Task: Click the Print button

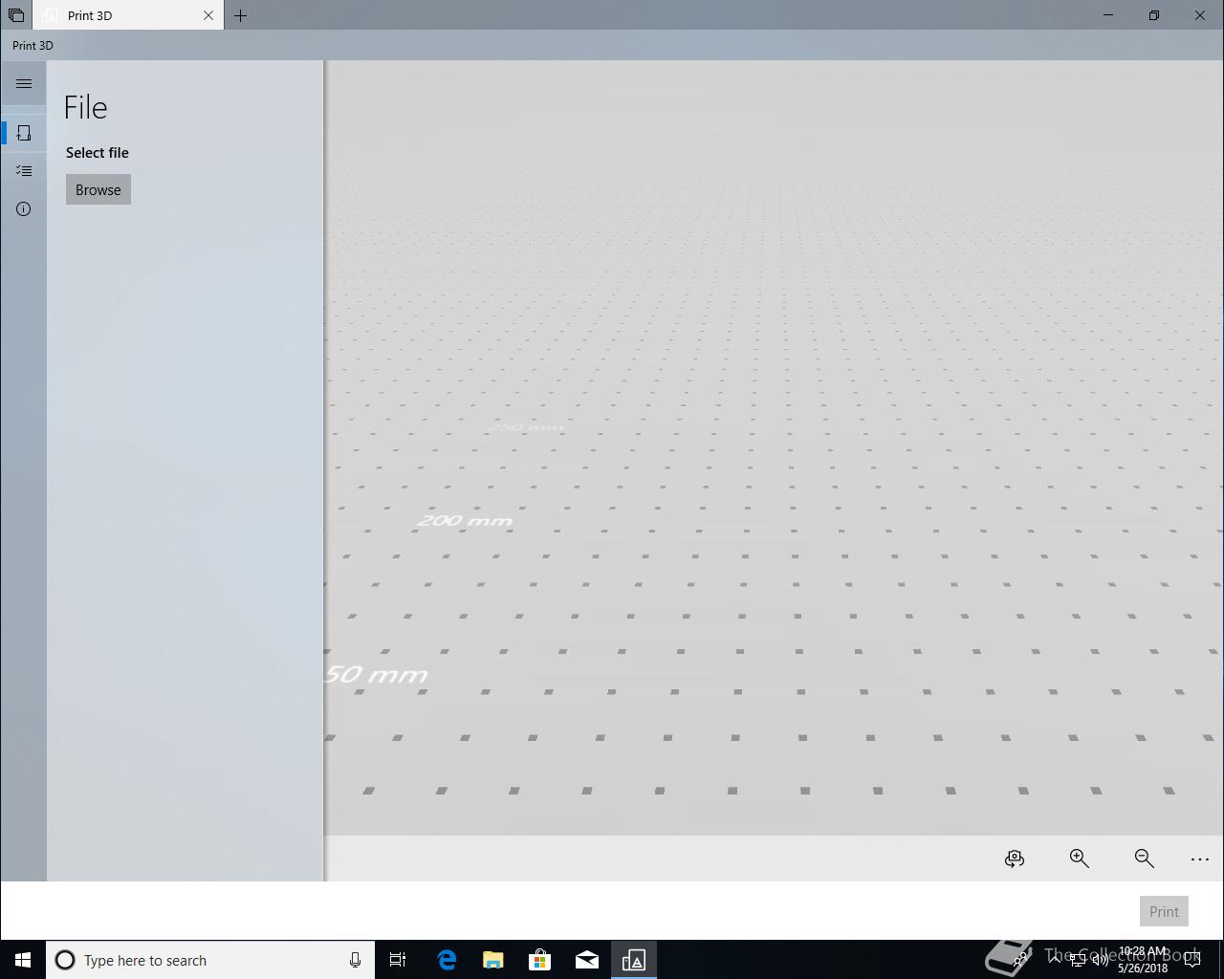Action: click(1164, 911)
